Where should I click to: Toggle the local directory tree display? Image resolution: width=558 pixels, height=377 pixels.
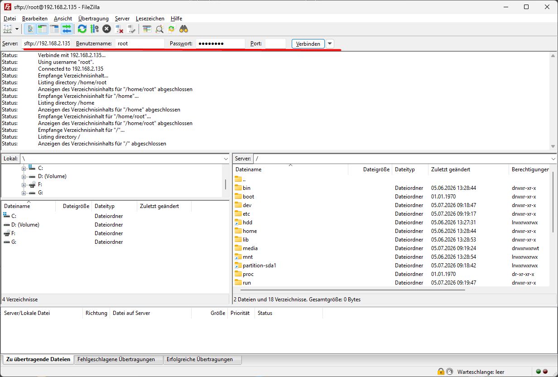[x=43, y=29]
